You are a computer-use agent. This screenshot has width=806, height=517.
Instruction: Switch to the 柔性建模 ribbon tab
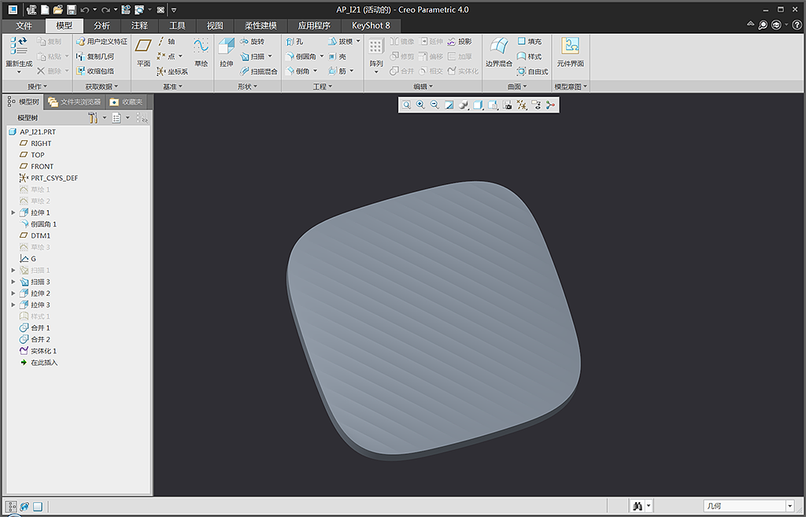click(261, 26)
